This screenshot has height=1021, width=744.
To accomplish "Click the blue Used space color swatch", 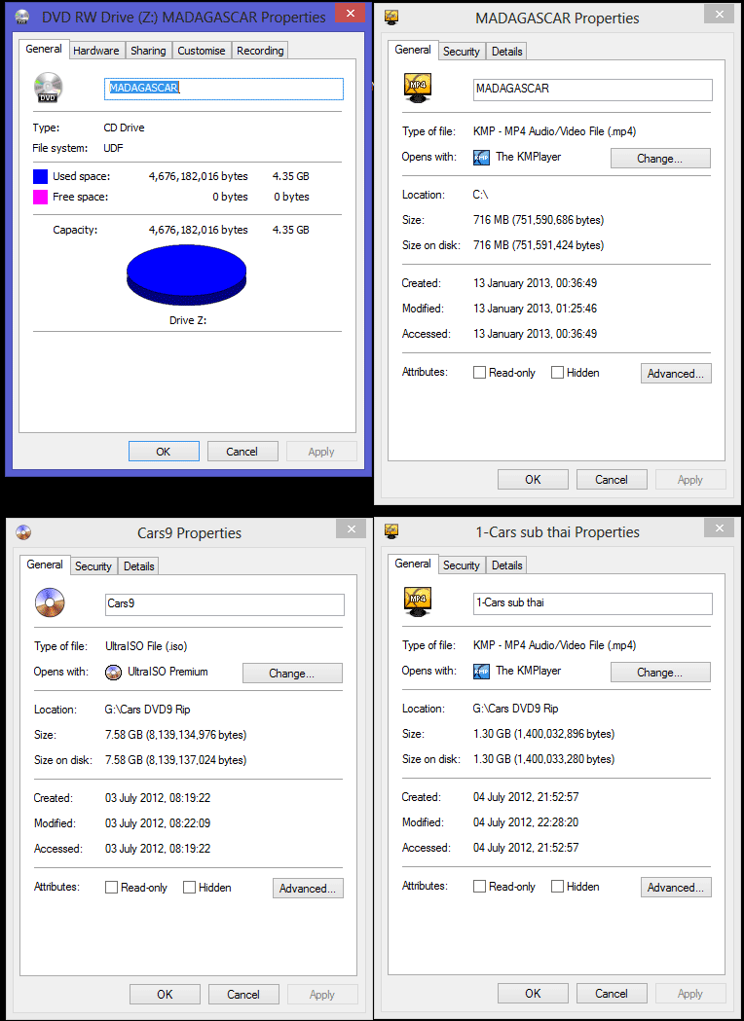I will coord(40,176).
